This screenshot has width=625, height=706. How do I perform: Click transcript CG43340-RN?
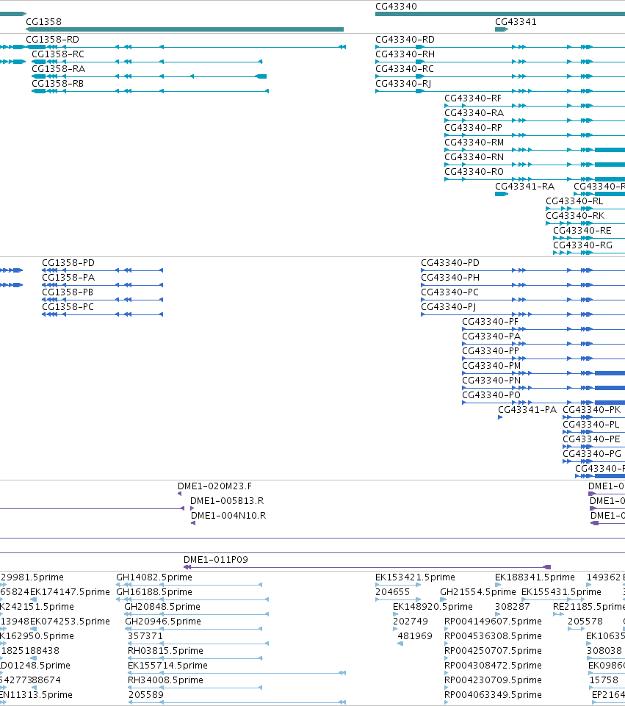[474, 156]
